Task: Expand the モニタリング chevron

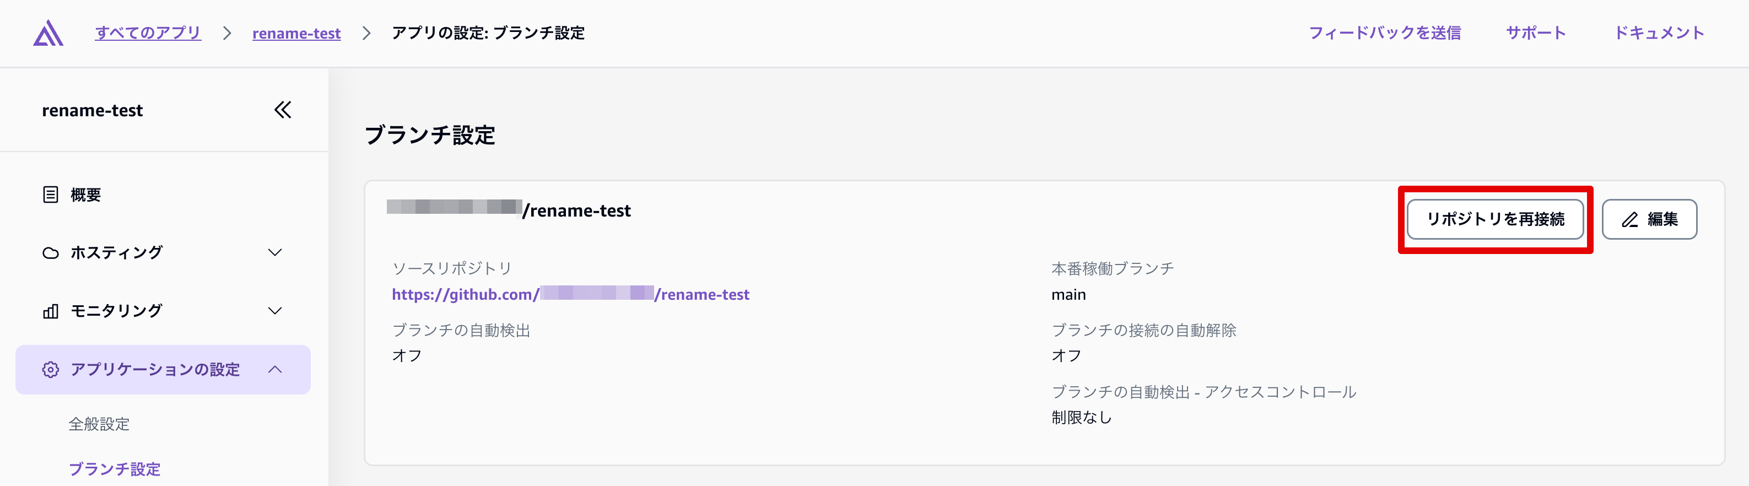Action: click(x=275, y=311)
